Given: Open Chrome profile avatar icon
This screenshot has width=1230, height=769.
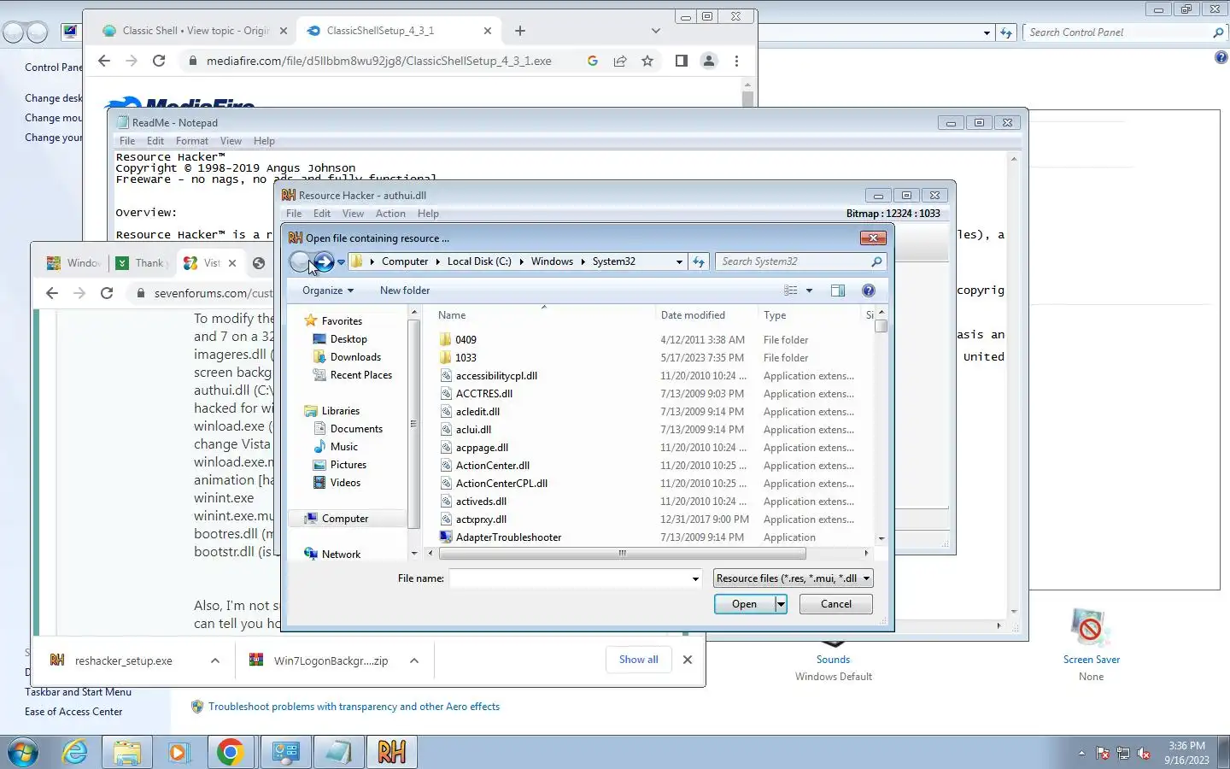Looking at the screenshot, I should click(x=709, y=61).
